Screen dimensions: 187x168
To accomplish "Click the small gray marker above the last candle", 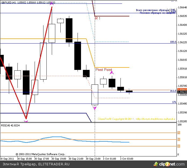I will [x=129, y=89].
